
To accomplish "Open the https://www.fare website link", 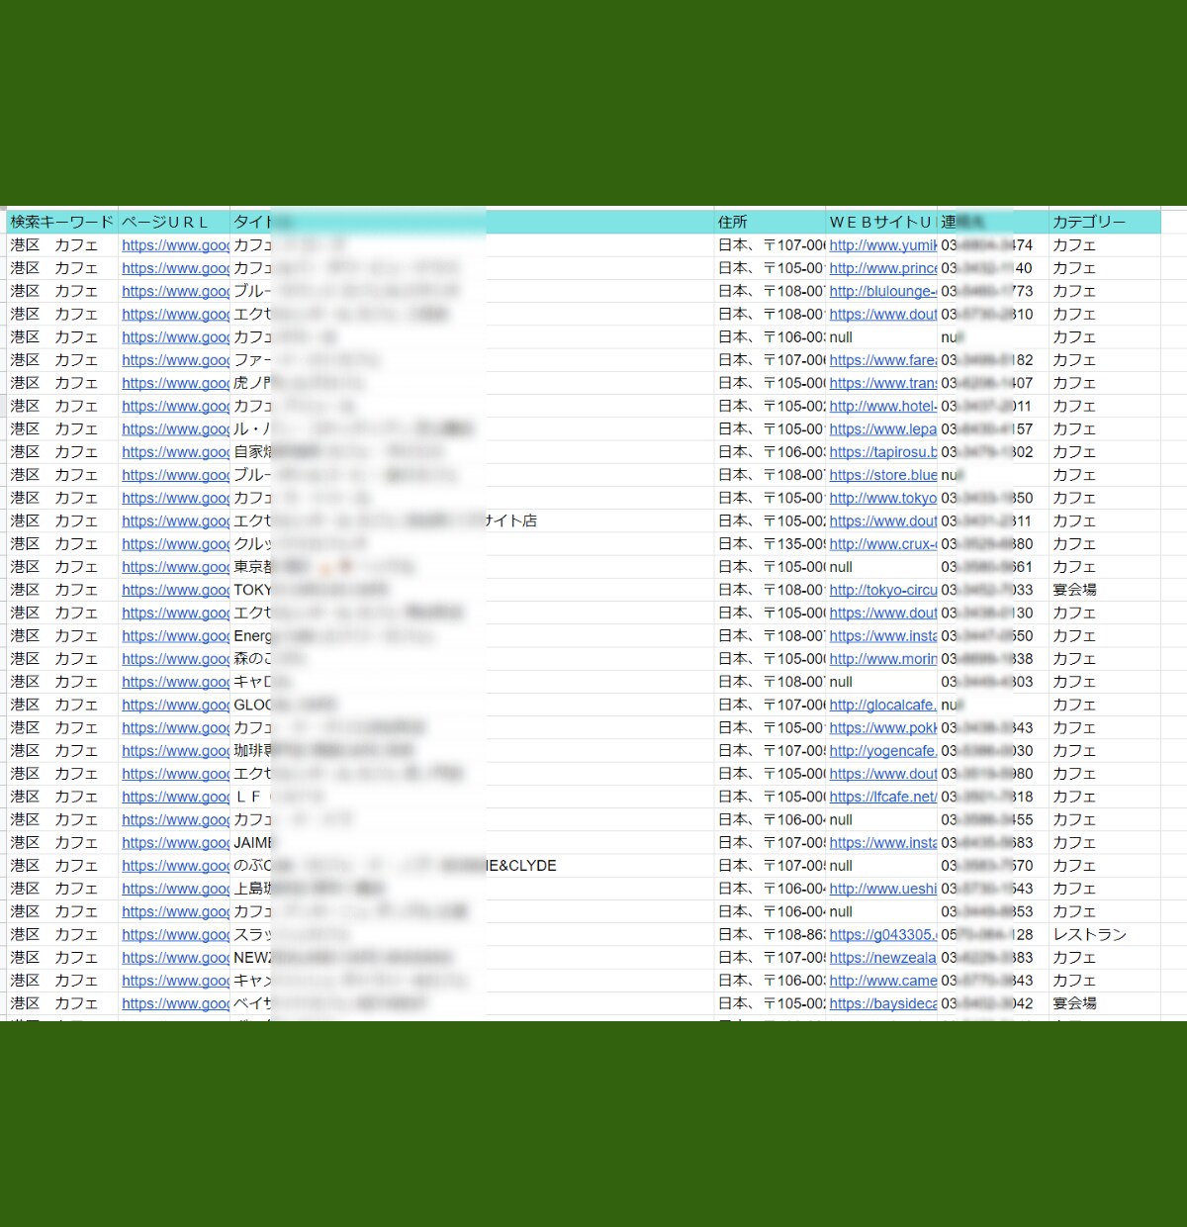I will pyautogui.click(x=883, y=360).
